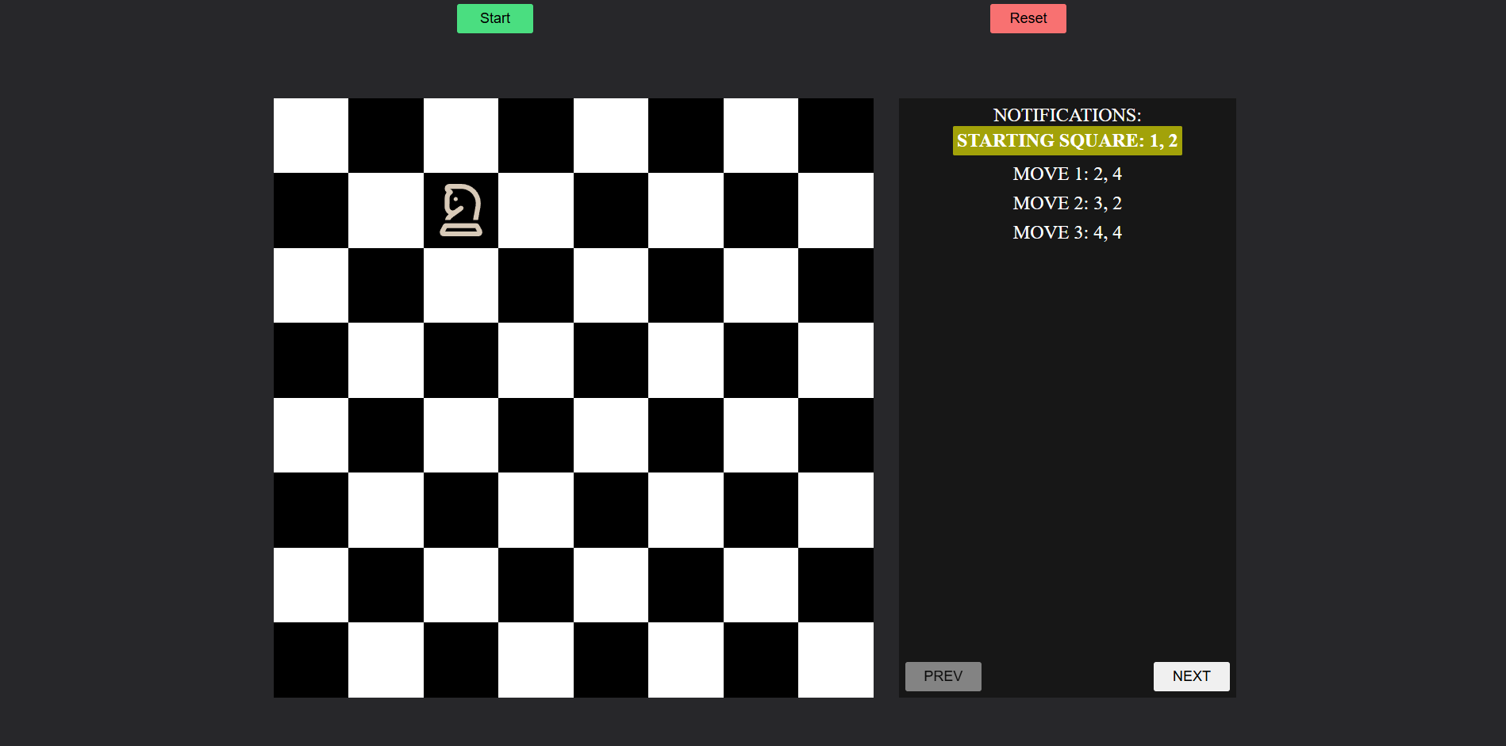Click the white square directly above the knight

(461, 136)
